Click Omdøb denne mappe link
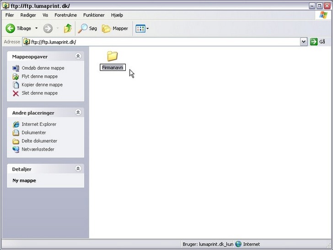Viewport: 333px width, 250px height. [x=43, y=68]
